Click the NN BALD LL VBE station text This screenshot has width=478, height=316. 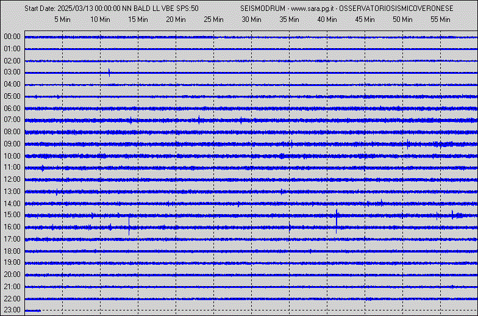[148, 9]
